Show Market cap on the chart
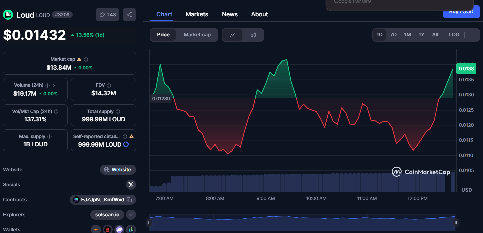The image size is (483, 233). [x=197, y=35]
